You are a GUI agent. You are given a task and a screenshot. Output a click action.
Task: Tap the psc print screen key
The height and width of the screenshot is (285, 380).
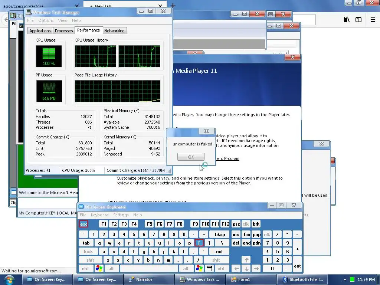pyautogui.click(x=236, y=224)
